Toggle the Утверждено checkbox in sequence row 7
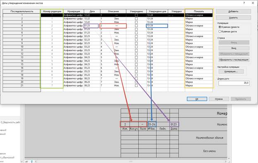 (136, 36)
